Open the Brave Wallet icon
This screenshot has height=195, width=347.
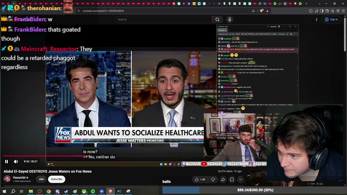[327, 11]
